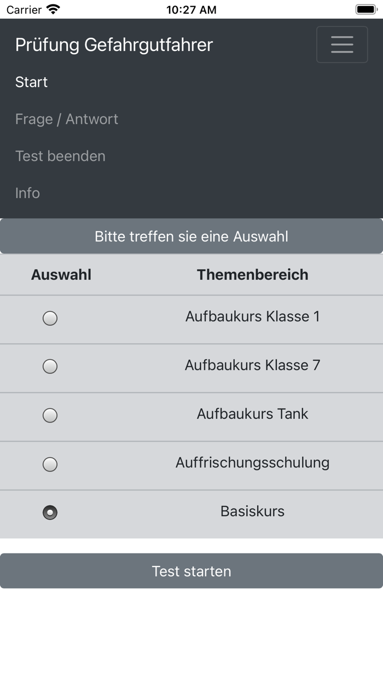
Task: Deselect the Basiskurs radio button
Action: [50, 513]
